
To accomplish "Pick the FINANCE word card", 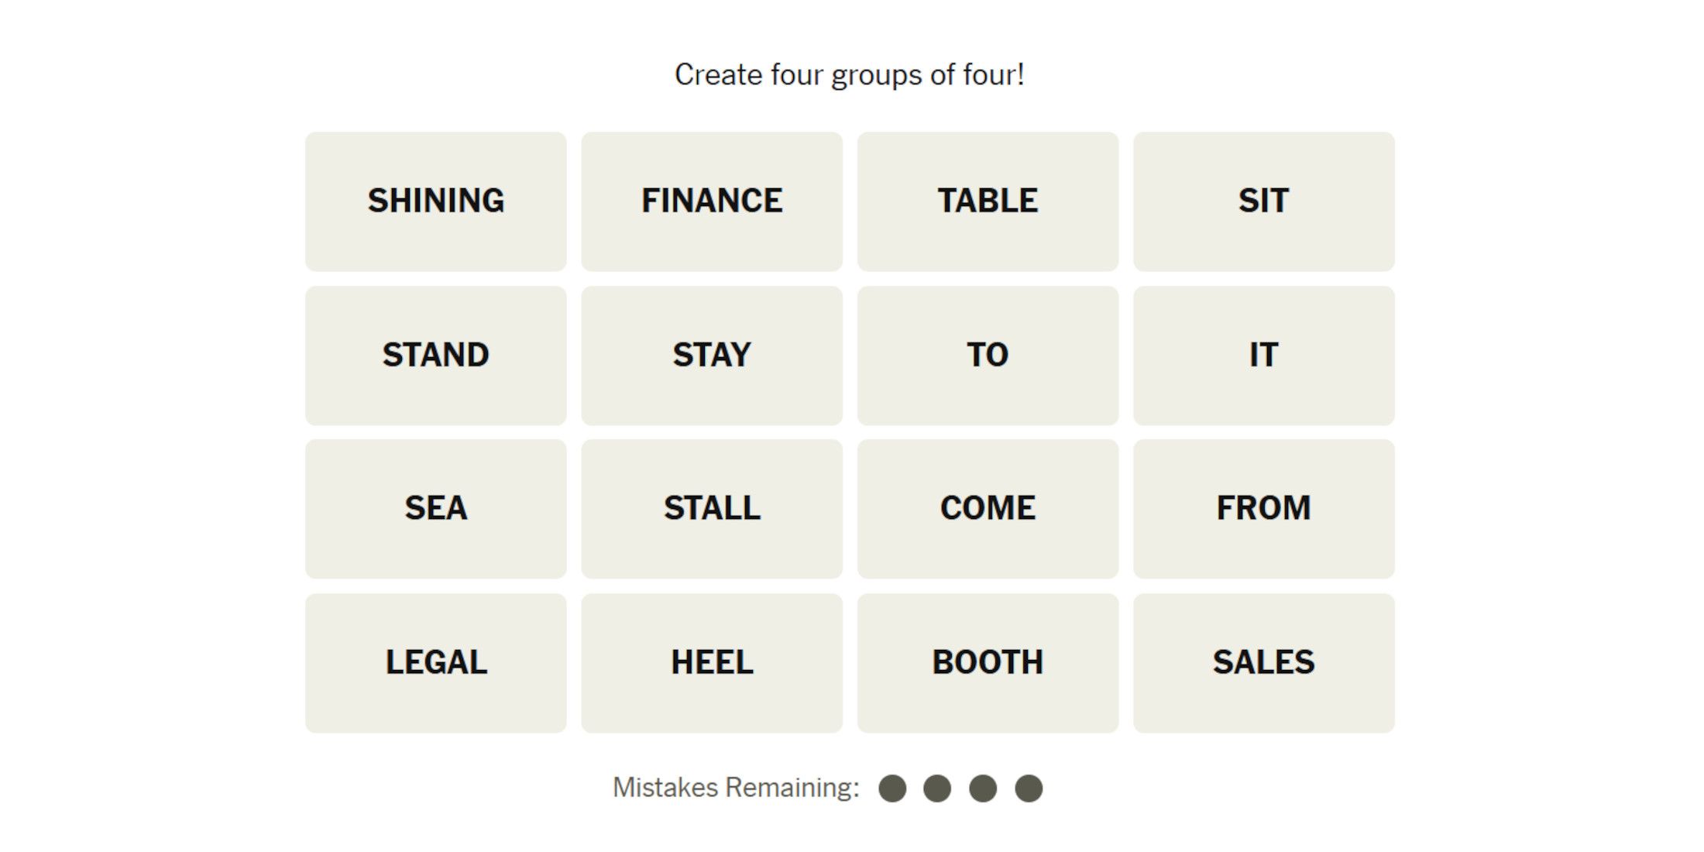I will pos(712,201).
